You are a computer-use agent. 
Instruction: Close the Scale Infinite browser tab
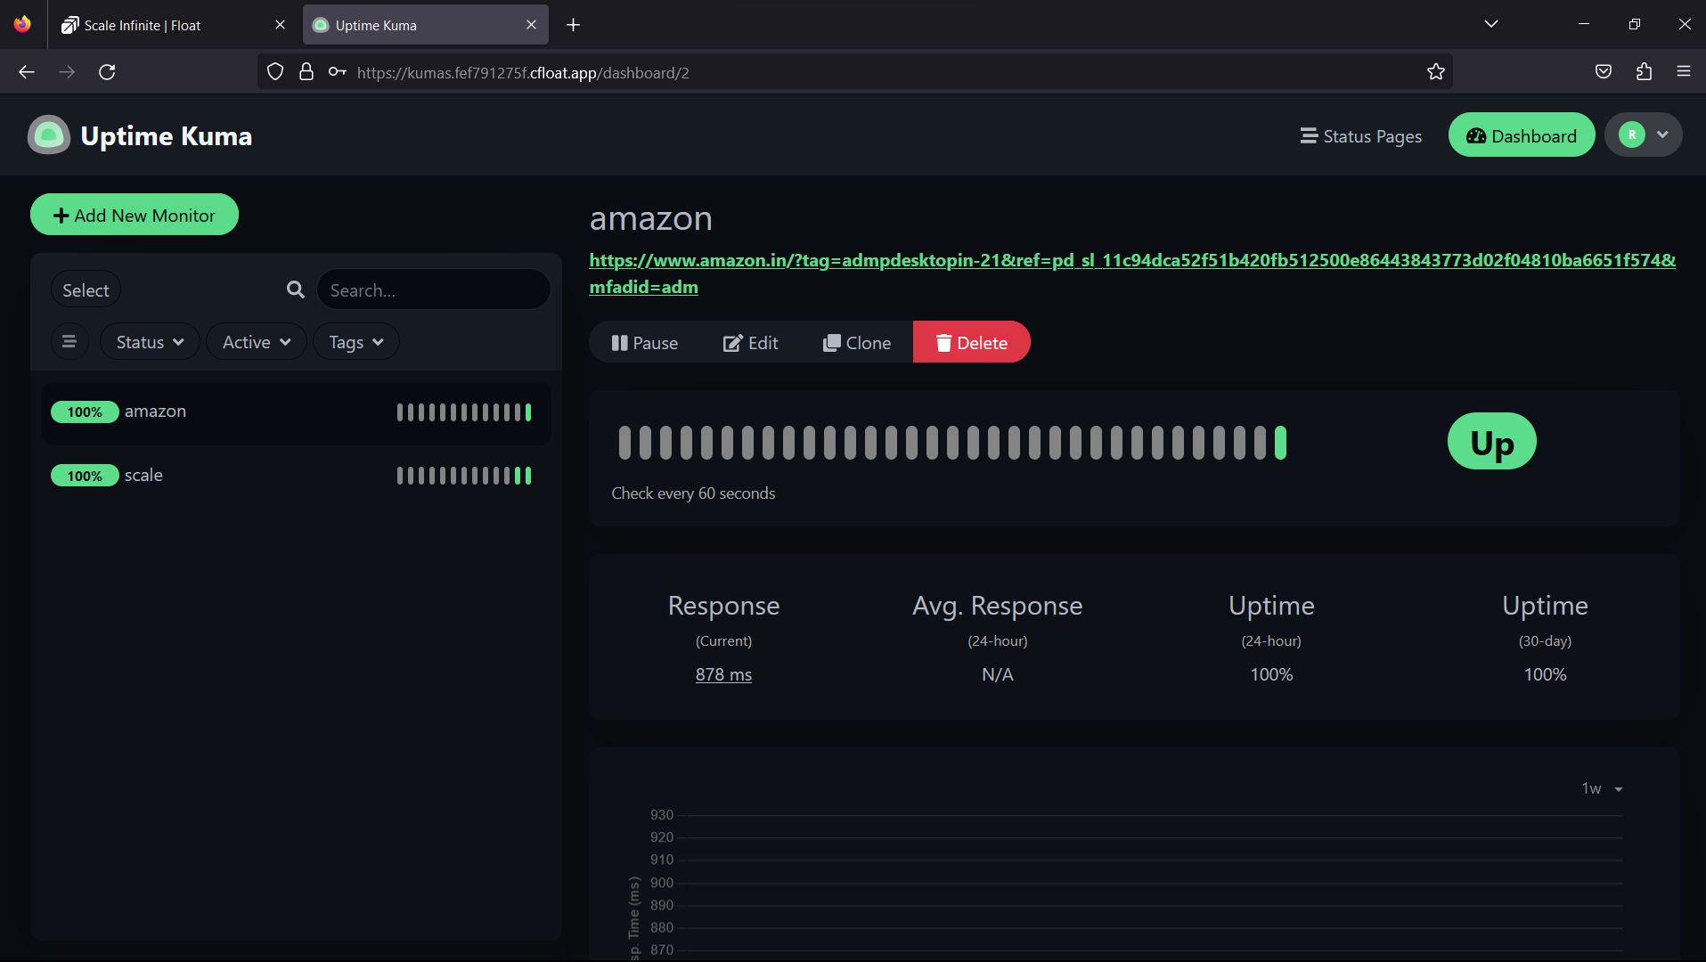coord(281,25)
